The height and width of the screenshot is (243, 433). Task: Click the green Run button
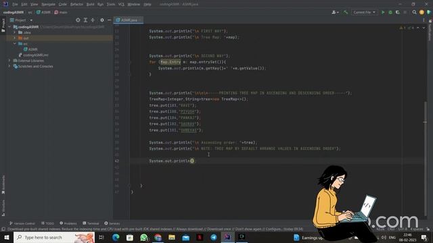pyautogui.click(x=383, y=12)
